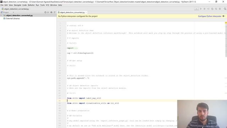Viewport: 227px width, 128px height.
Task: Open the Tools menu
Action: point(43,5)
